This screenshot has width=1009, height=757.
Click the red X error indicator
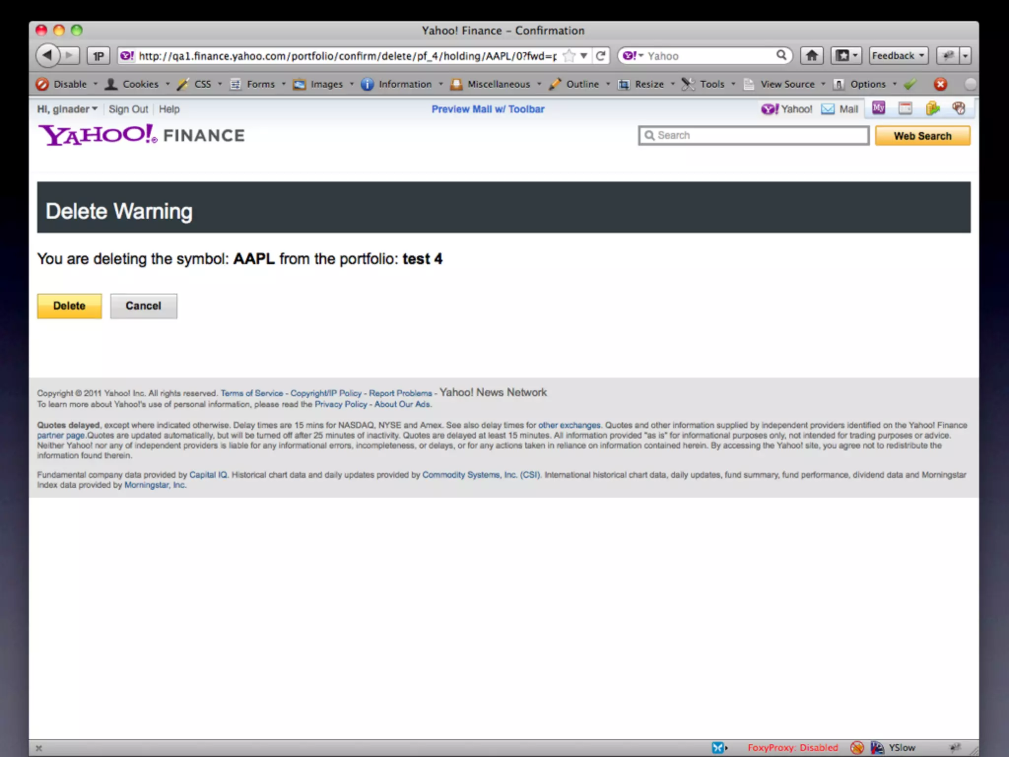click(940, 84)
